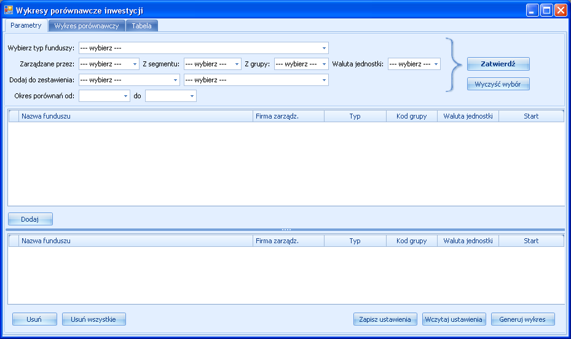
Task: Click the Usuń button
Action: click(34, 319)
